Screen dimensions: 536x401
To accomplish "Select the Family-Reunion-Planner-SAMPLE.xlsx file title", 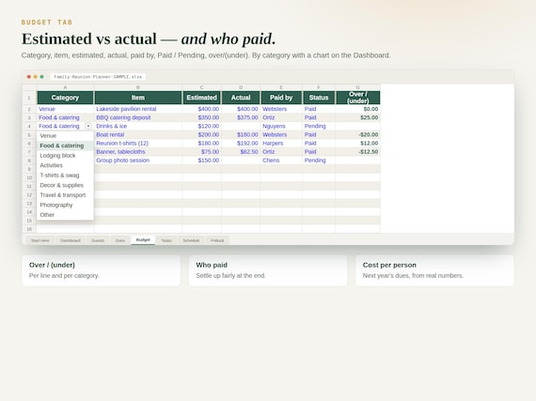I will click(98, 77).
